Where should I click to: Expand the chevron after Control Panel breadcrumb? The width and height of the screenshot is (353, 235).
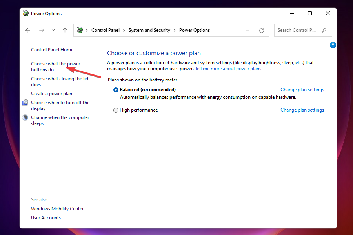tap(124, 31)
